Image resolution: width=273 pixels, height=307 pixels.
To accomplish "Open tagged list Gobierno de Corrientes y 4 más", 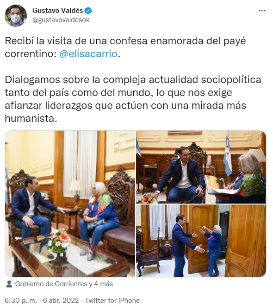I will 64,284.
